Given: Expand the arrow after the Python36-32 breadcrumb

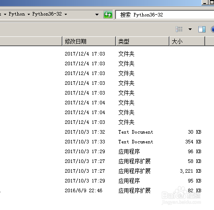Looking at the screenshot, I should coord(66,14).
